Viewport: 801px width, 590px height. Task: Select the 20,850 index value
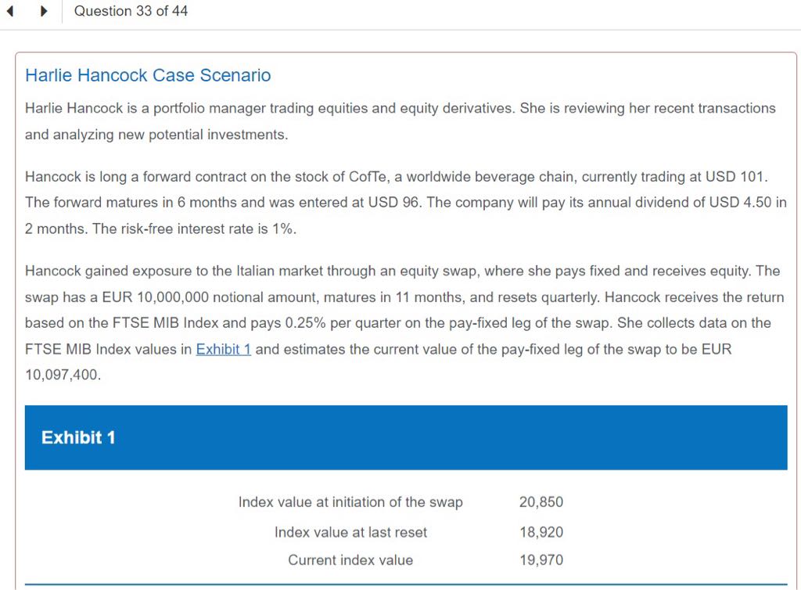(x=541, y=502)
